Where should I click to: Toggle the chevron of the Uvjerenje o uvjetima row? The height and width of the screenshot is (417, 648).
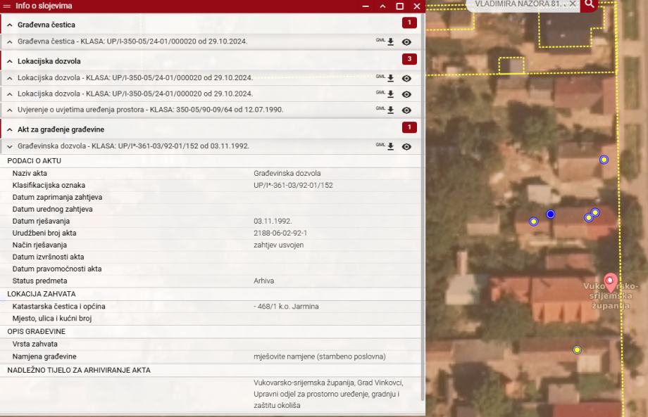(x=10, y=110)
